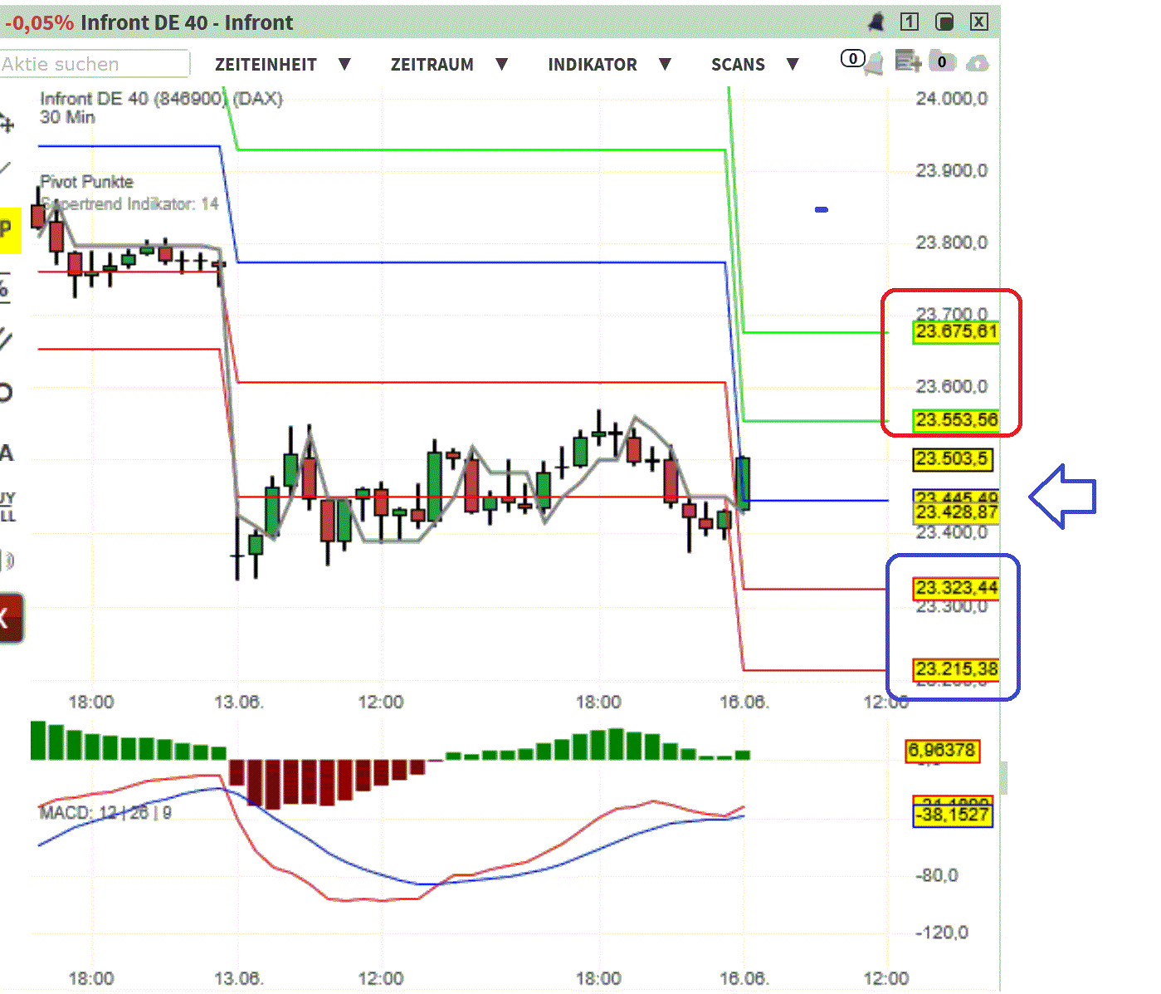Click the workspace 1 button in titlebar
Screen dimensions: 1161x994
pos(909,22)
